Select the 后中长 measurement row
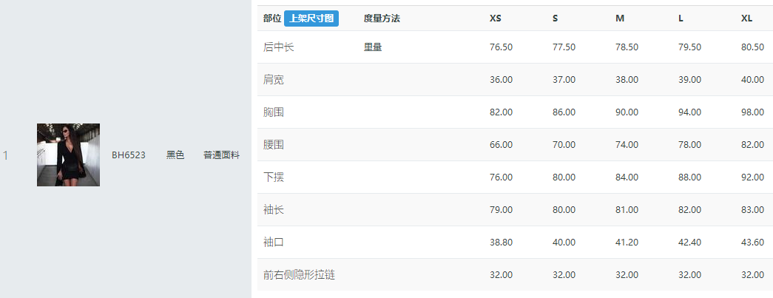773x298 pixels. coord(515,47)
